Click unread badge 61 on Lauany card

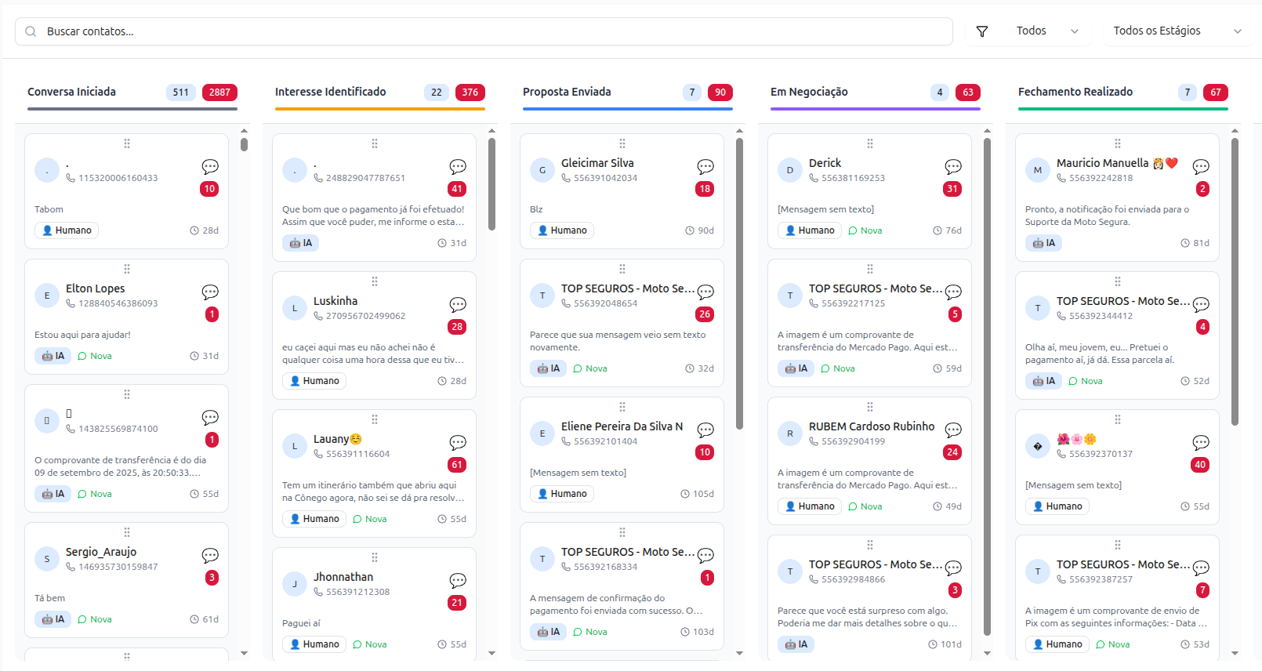point(457,465)
